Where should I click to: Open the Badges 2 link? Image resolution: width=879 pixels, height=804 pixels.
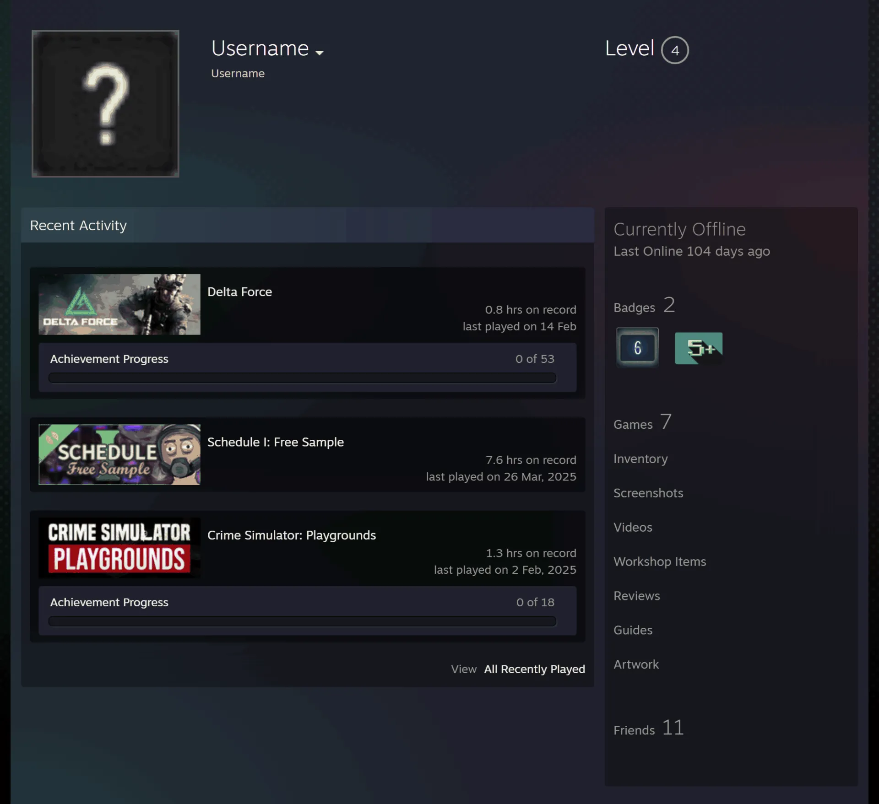click(x=645, y=305)
